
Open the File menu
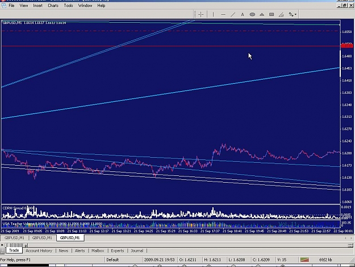tap(11, 6)
